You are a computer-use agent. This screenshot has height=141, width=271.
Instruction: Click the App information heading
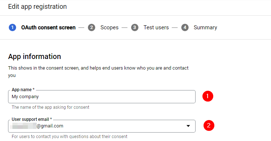(x=34, y=56)
